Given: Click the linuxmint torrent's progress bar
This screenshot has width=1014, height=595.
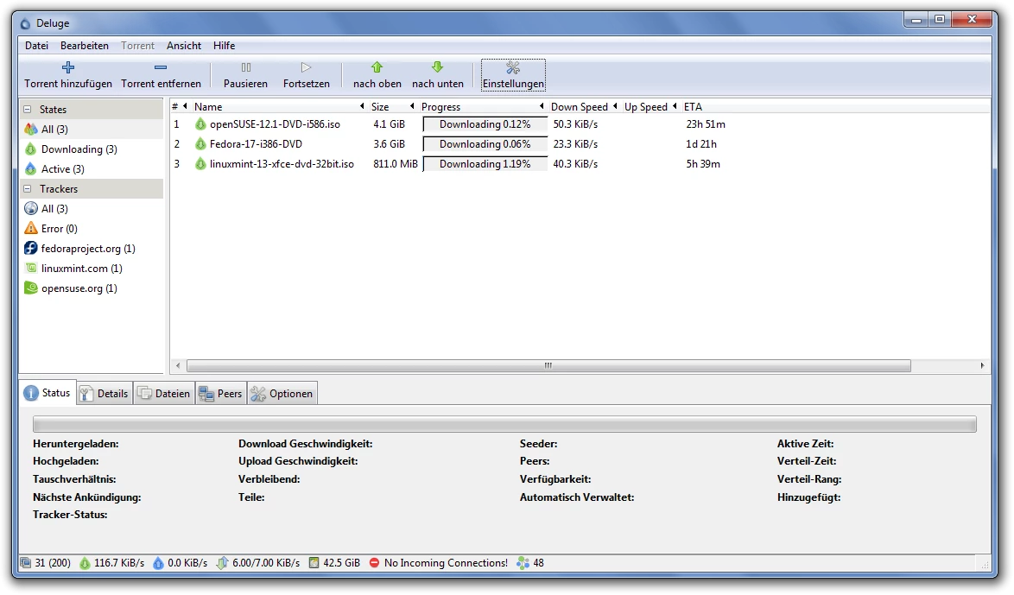Looking at the screenshot, I should (485, 164).
